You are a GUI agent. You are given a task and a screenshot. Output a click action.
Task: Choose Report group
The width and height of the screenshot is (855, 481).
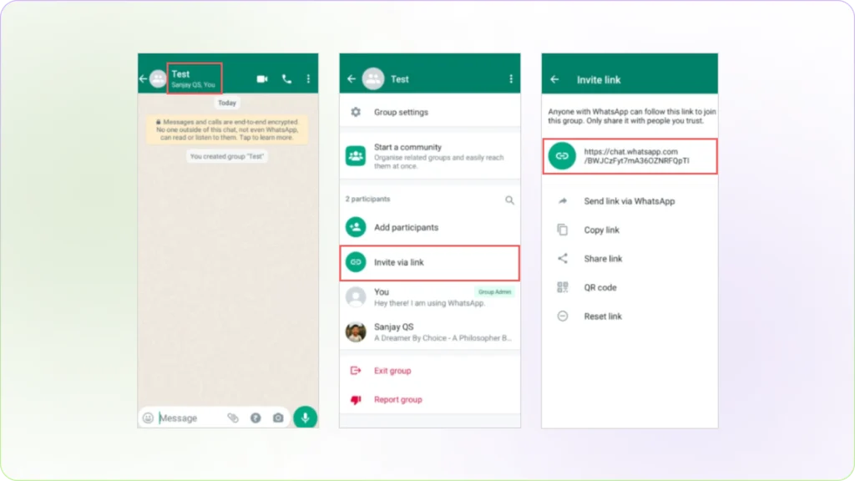coord(430,400)
